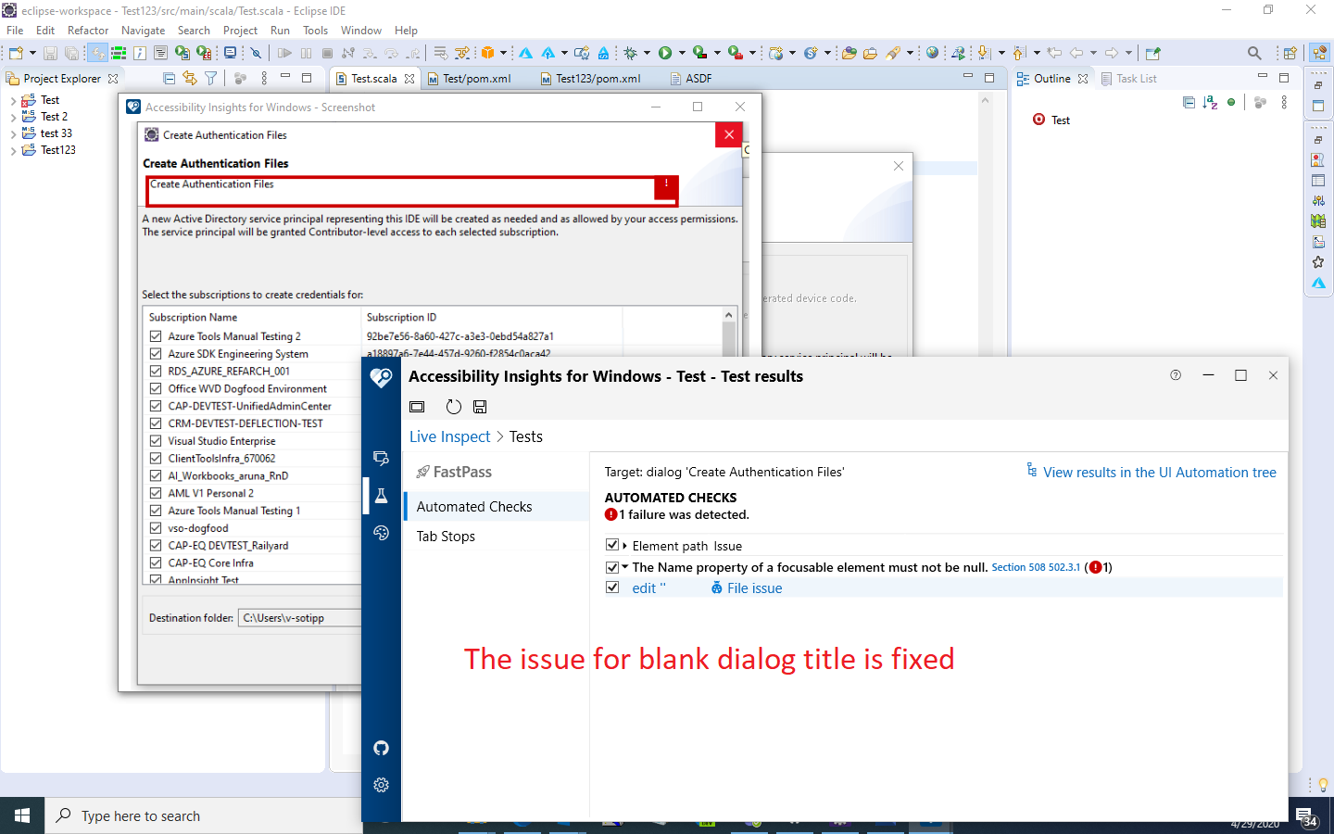Switch to Live Inspect via inspect icon

381,457
